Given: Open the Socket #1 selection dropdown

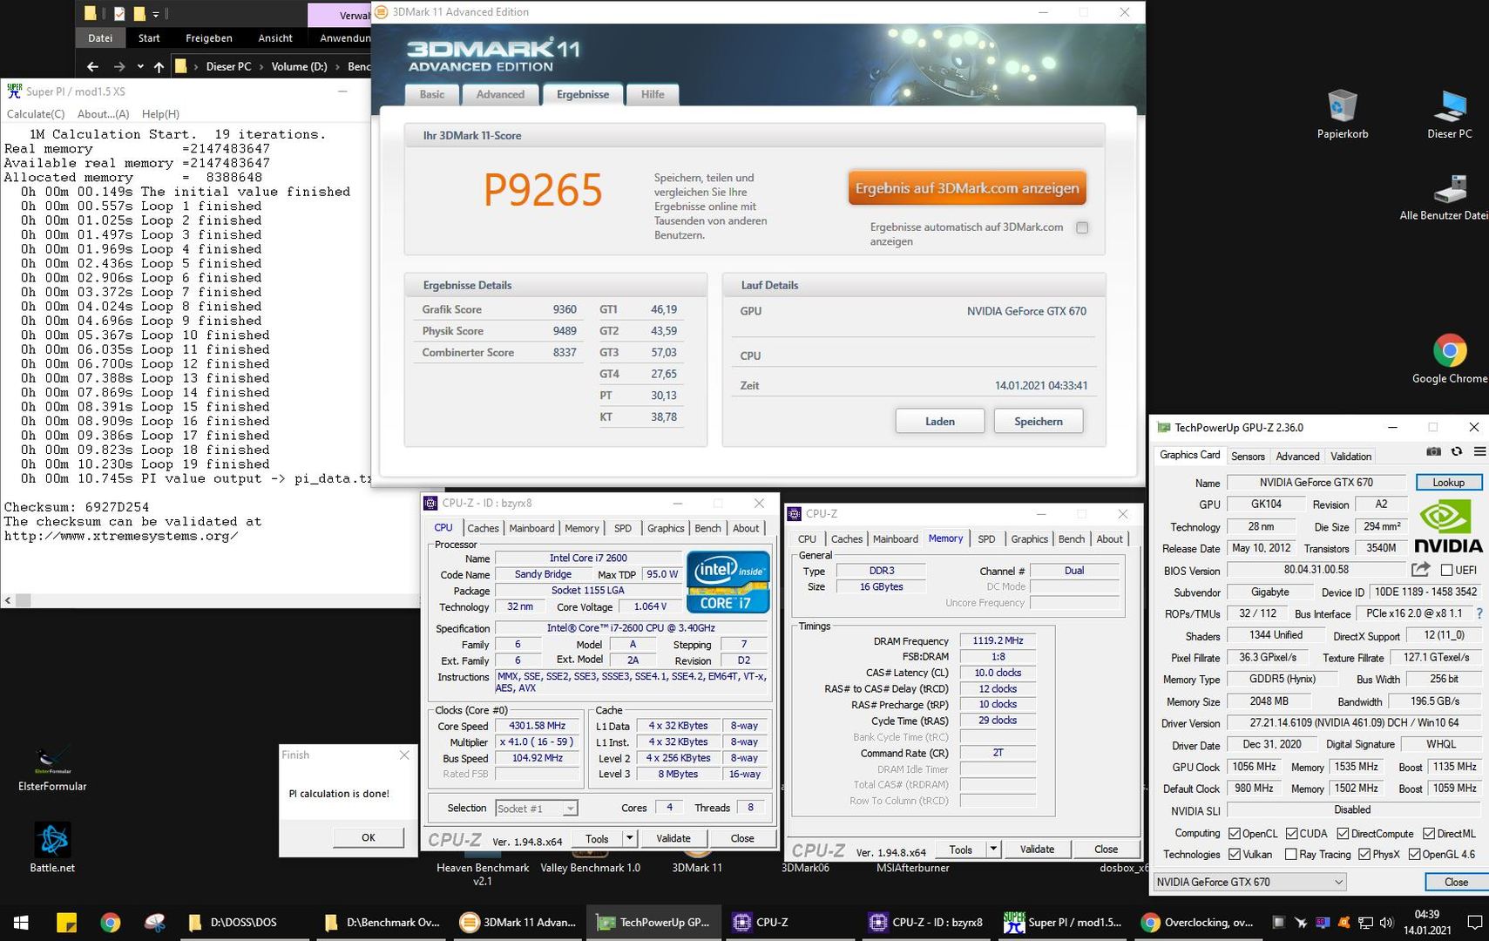Looking at the screenshot, I should 536,809.
